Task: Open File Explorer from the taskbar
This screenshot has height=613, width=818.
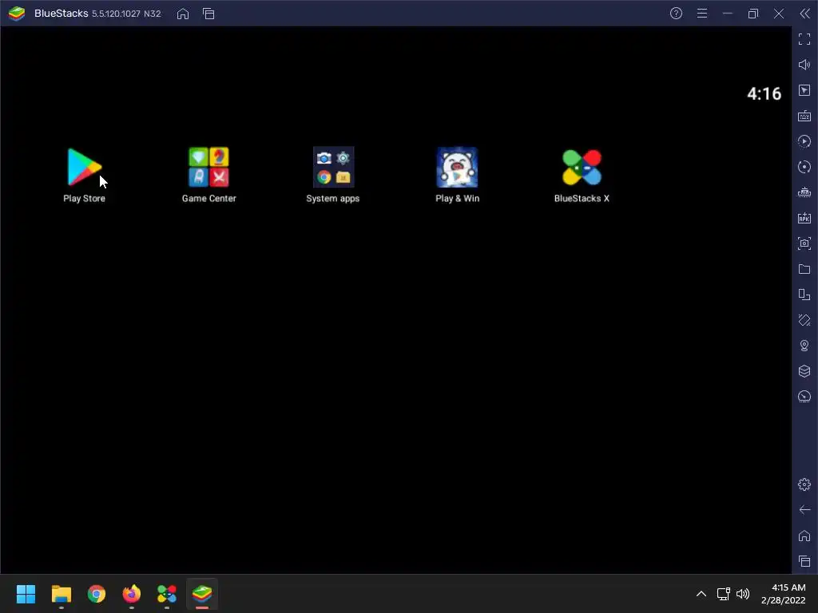Action: coord(61,594)
